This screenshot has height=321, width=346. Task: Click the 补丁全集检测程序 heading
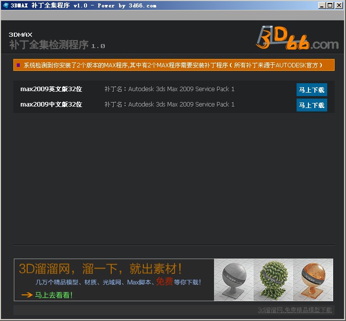click(x=49, y=45)
